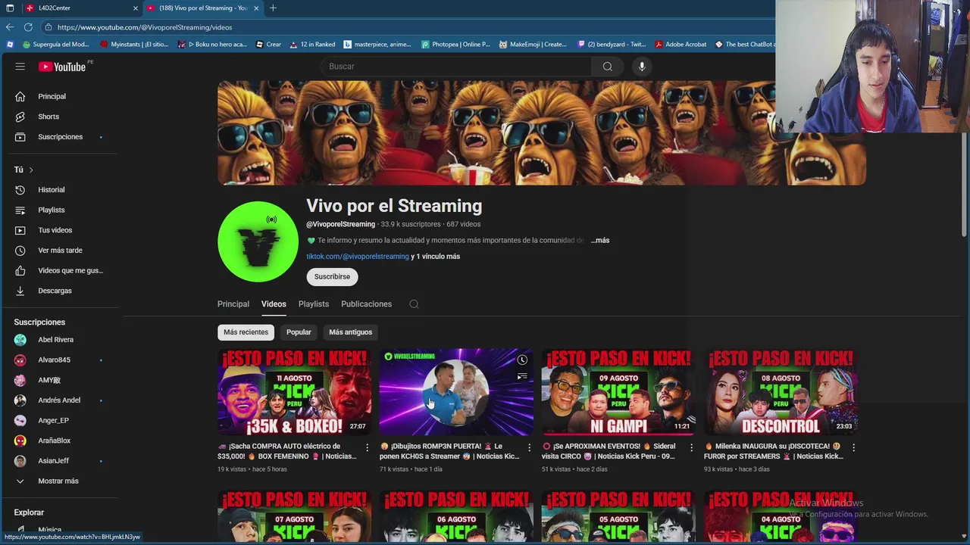The height and width of the screenshot is (545, 970).
Task: Open Milenka INAUGURA su DISCOTECA video title
Action: (x=773, y=451)
